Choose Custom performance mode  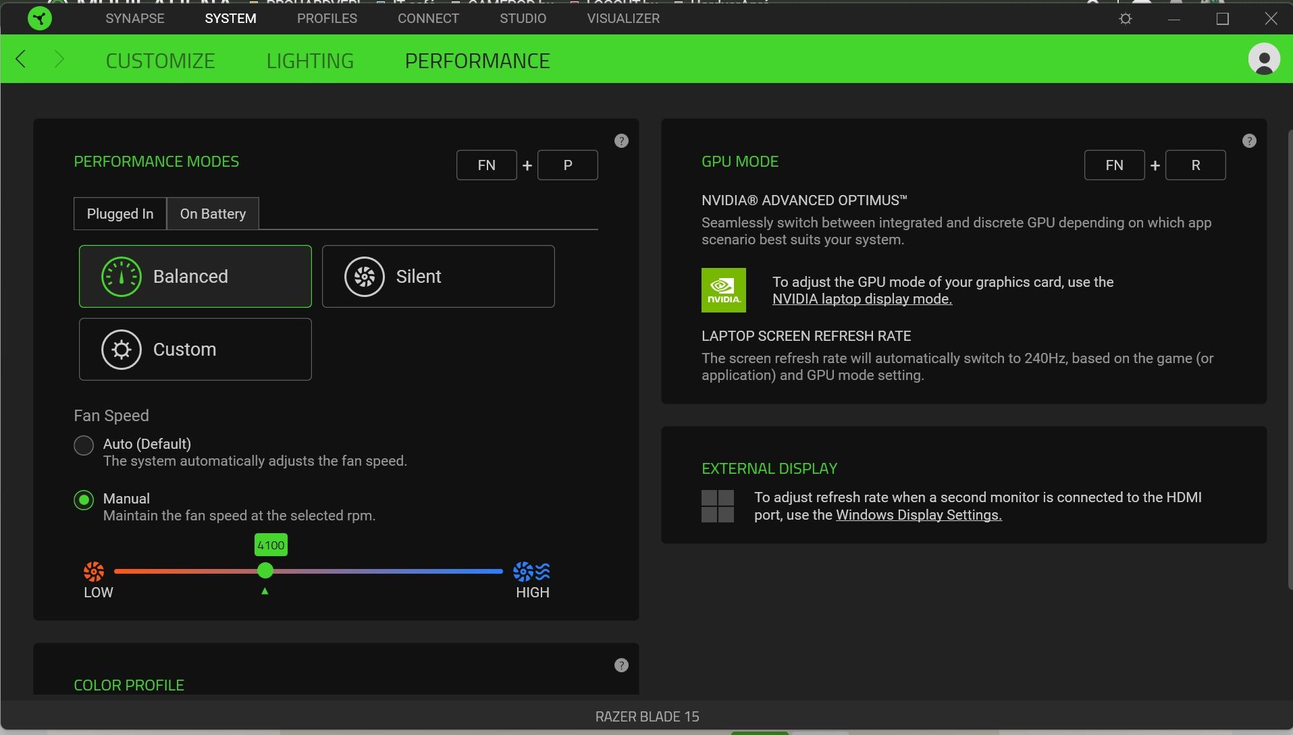click(x=195, y=350)
